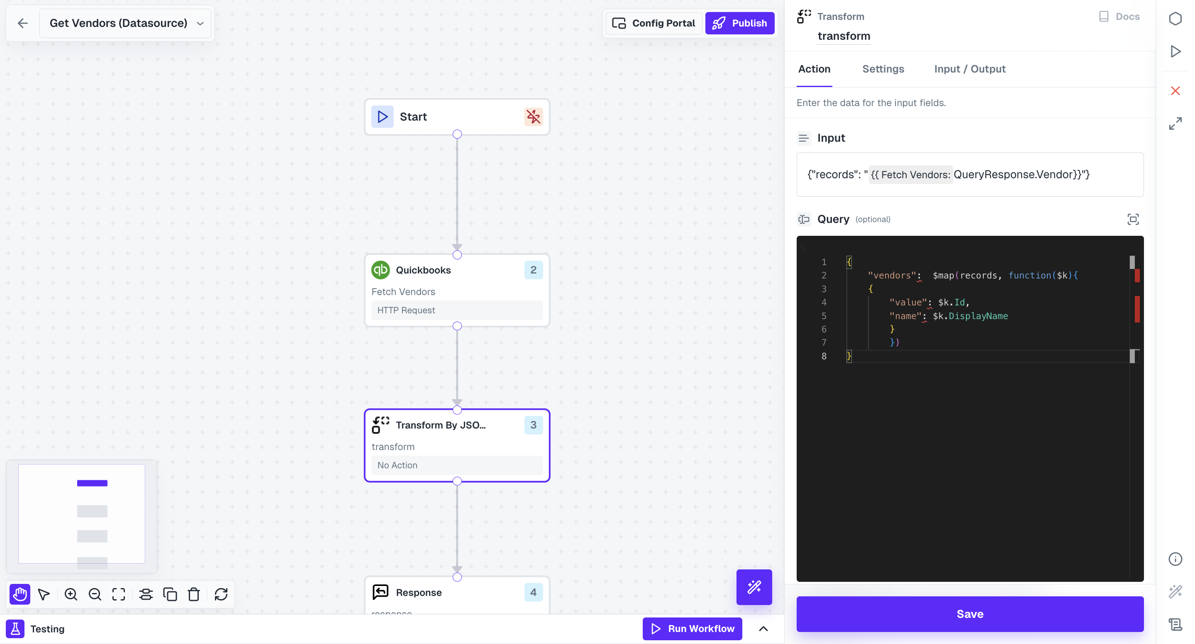Viewport: 1195px width, 644px height.
Task: Expand the Query editor to fullscreen
Action: [x=1134, y=219]
